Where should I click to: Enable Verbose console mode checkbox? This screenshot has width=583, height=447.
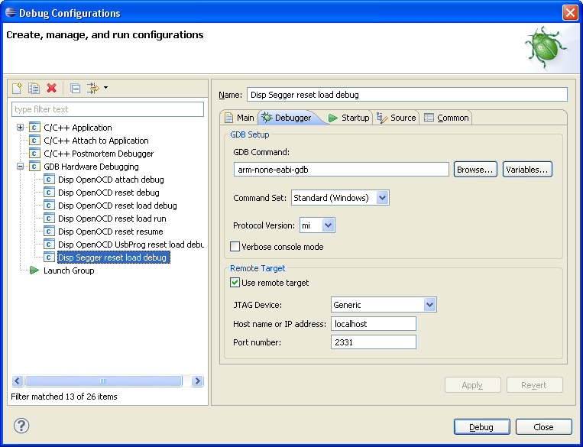coord(235,247)
